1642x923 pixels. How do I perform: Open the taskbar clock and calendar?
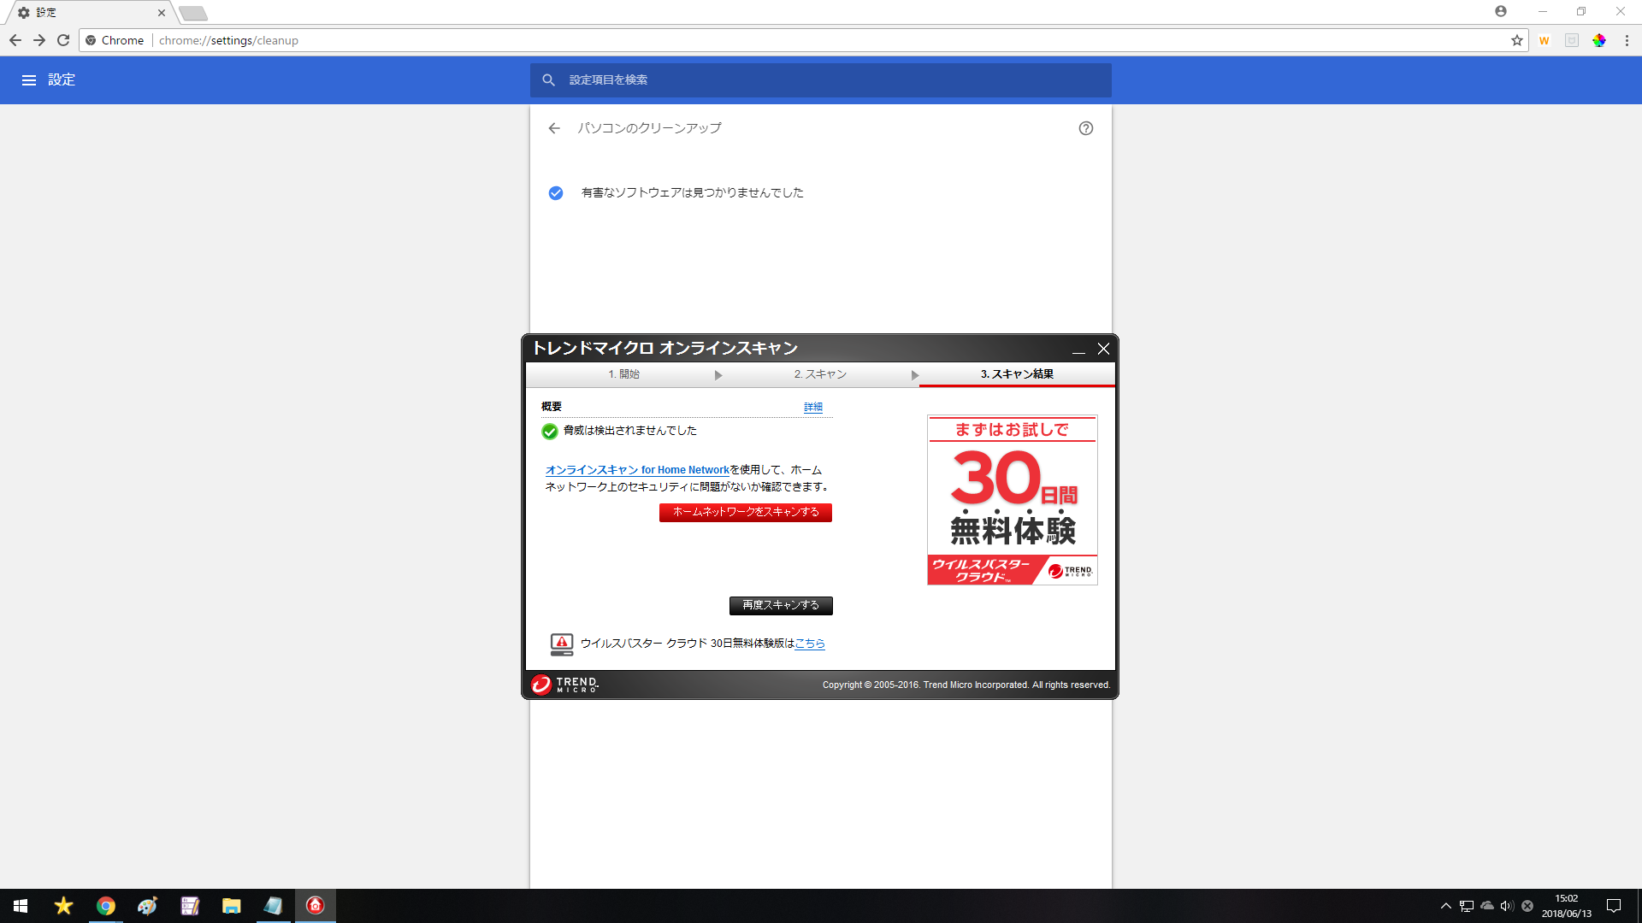[x=1567, y=906]
